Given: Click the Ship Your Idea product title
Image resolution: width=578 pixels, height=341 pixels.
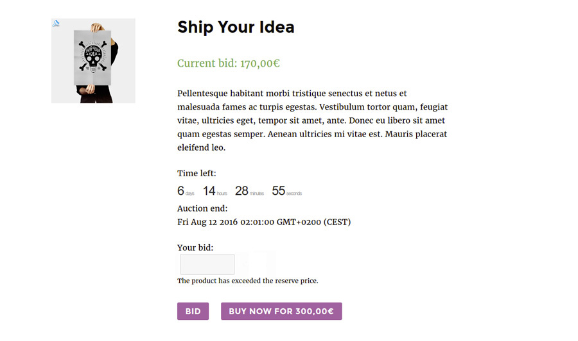Looking at the screenshot, I should click(236, 27).
